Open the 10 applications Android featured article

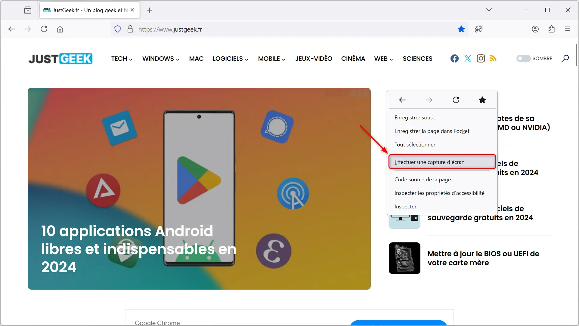(199, 189)
